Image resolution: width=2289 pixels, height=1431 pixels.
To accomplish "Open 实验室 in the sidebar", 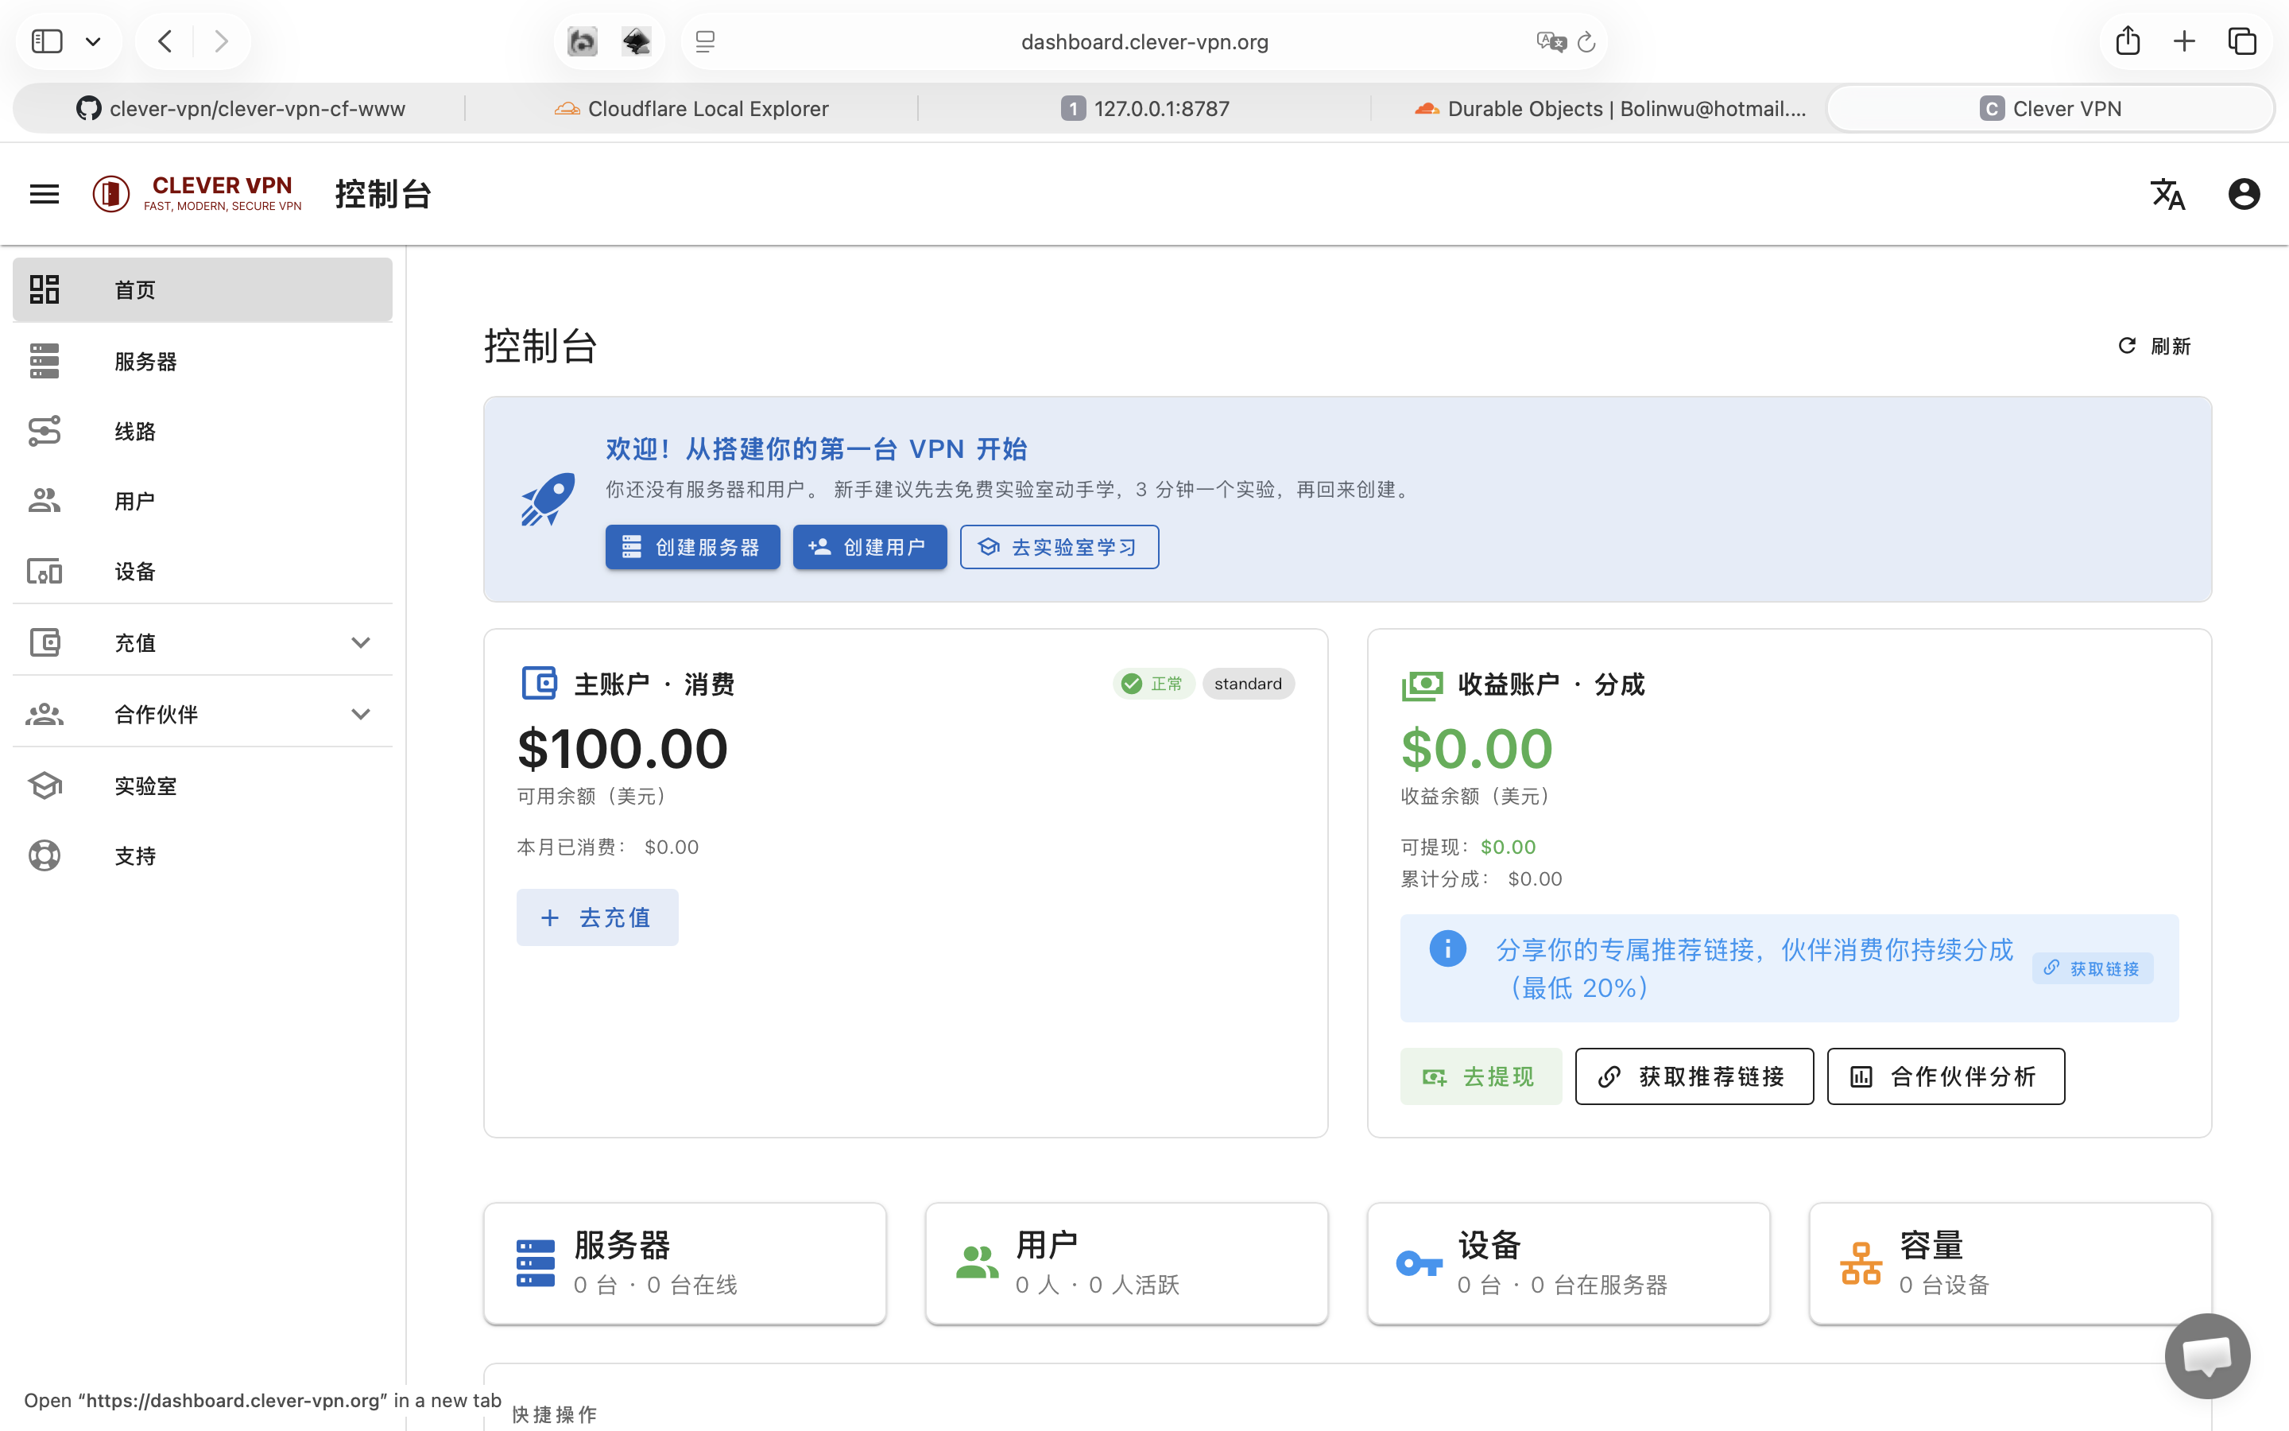I will click(x=203, y=785).
